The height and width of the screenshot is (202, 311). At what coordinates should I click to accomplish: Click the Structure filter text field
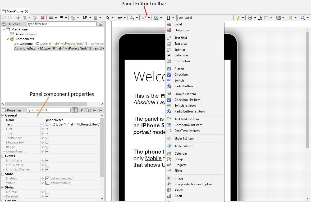(x=62, y=24)
